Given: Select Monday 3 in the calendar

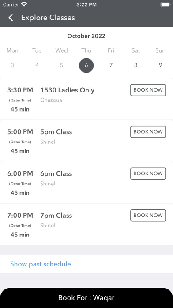Looking at the screenshot, I should coord(12,65).
